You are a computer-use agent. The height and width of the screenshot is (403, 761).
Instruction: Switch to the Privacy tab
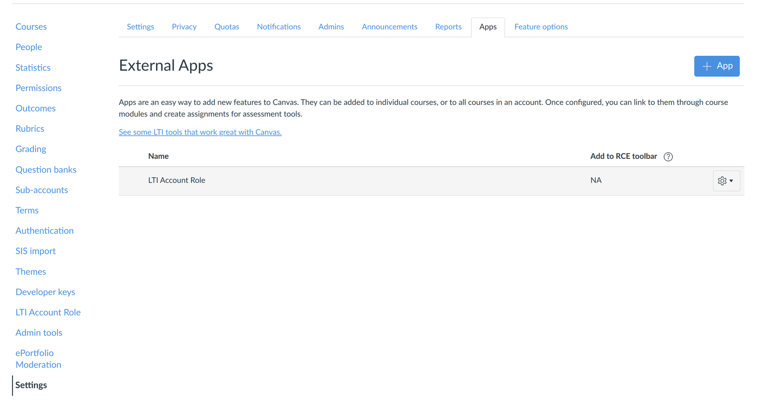pos(184,27)
